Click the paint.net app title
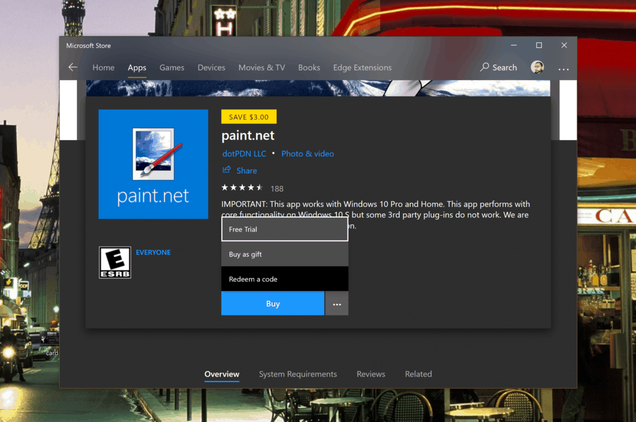 [x=248, y=135]
